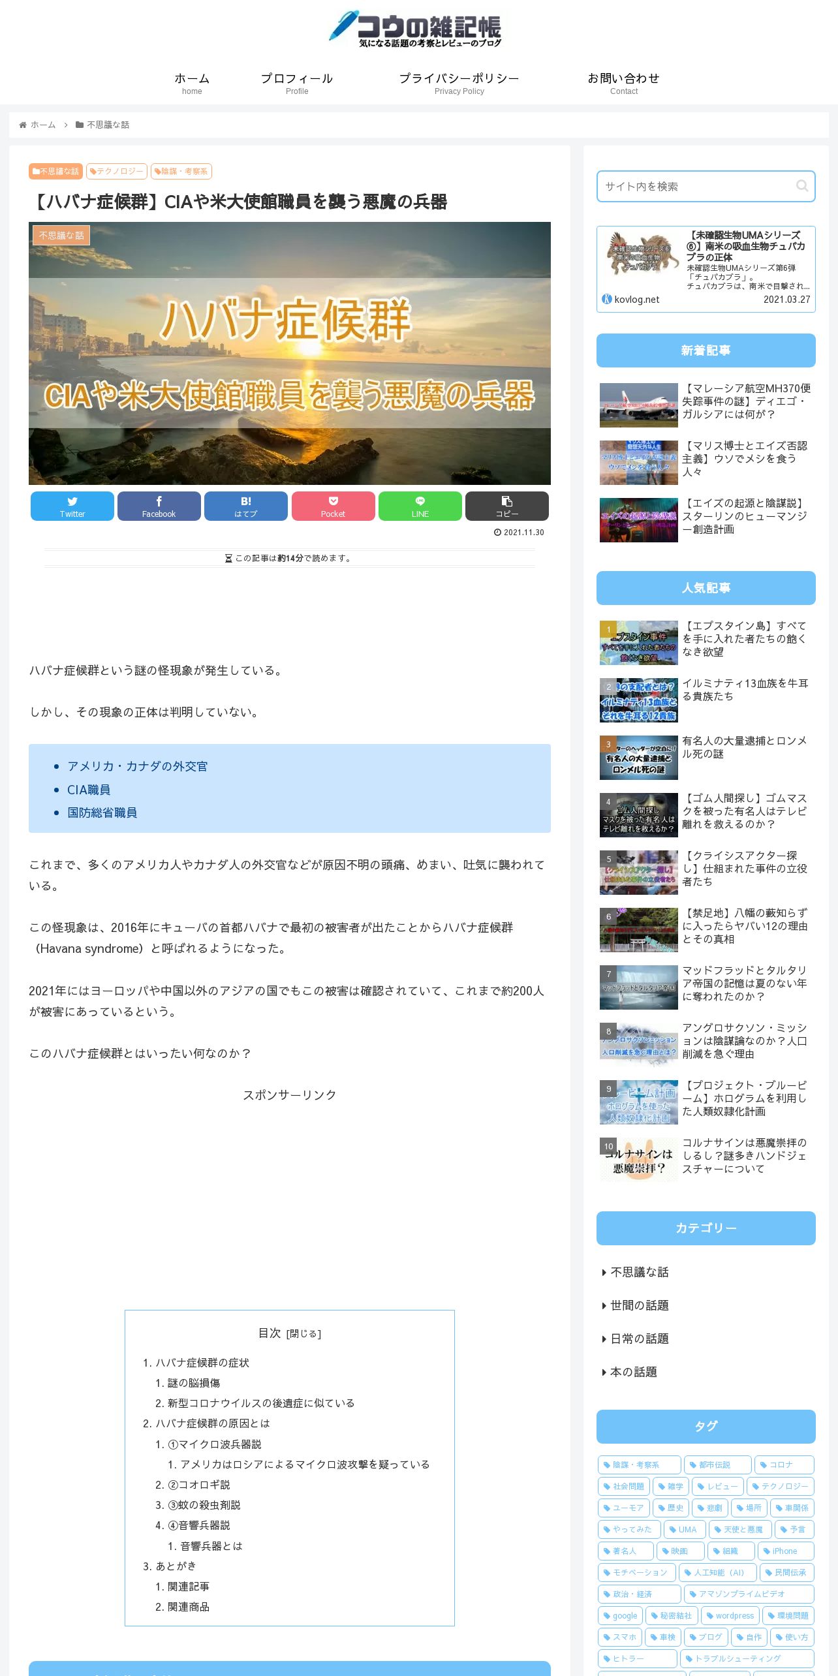The width and height of the screenshot is (838, 1676).
Task: Open the ゴム人間探し popular article
Action: point(706,815)
